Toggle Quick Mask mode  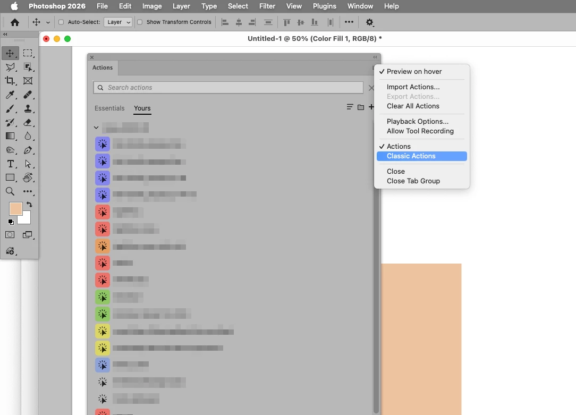[10, 235]
